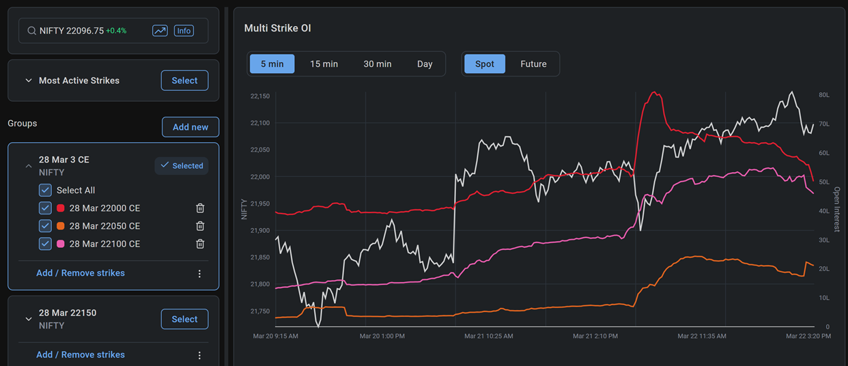Image resolution: width=848 pixels, height=366 pixels.
Task: Switch to the 15 min interval tab
Action: click(324, 64)
